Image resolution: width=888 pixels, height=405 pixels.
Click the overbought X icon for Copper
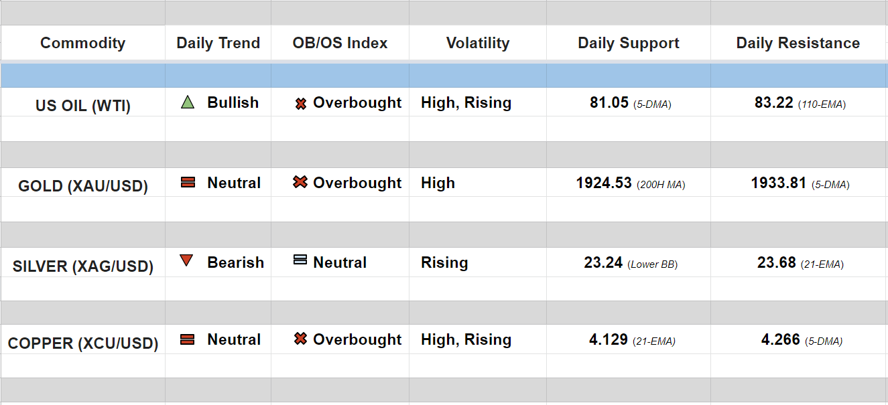point(300,339)
